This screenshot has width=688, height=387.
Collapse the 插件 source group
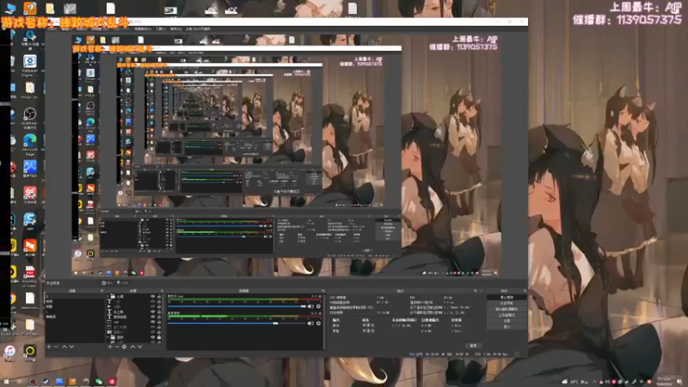(x=108, y=337)
